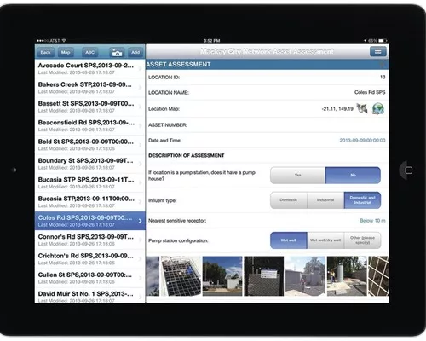Viewport: 426px width, 341px height.
Task: Open the Bakers Creek STP record
Action: (89, 88)
